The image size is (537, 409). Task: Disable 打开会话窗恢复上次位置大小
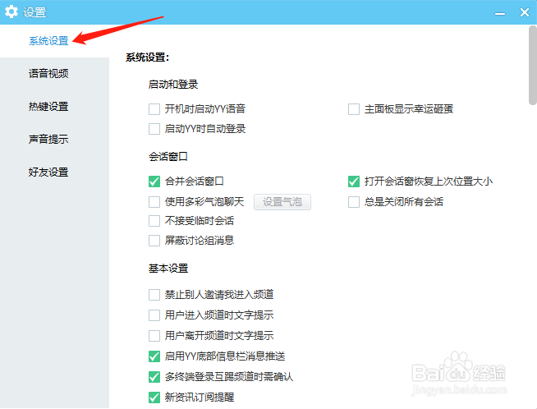[354, 182]
